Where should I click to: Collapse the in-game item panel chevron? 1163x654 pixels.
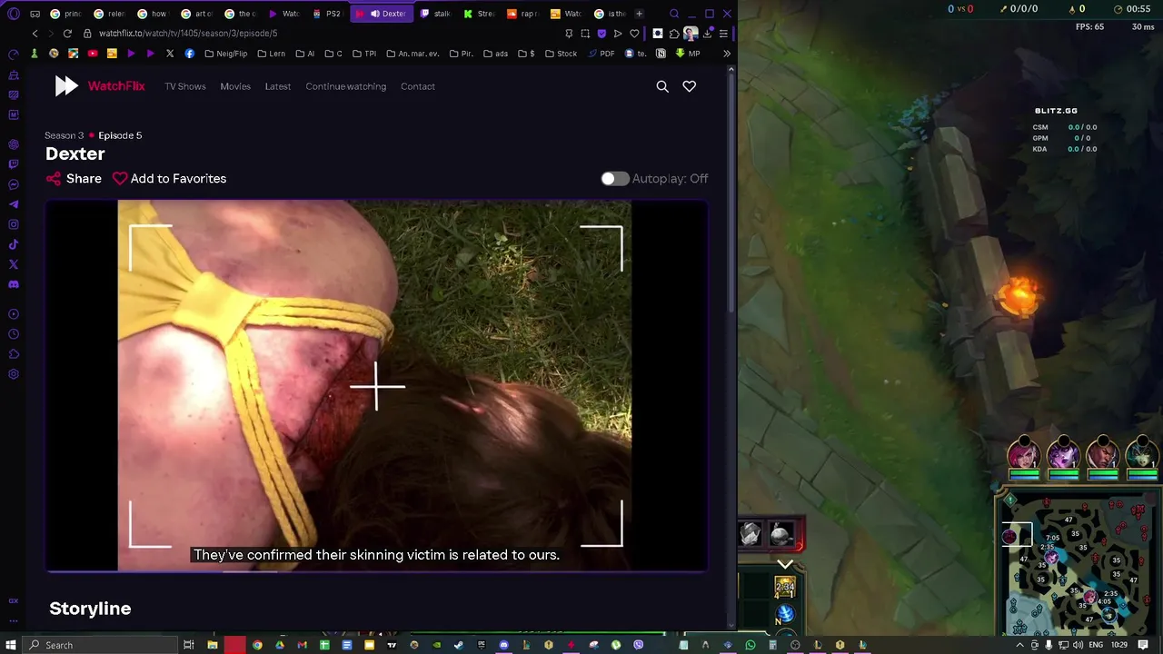tap(785, 565)
